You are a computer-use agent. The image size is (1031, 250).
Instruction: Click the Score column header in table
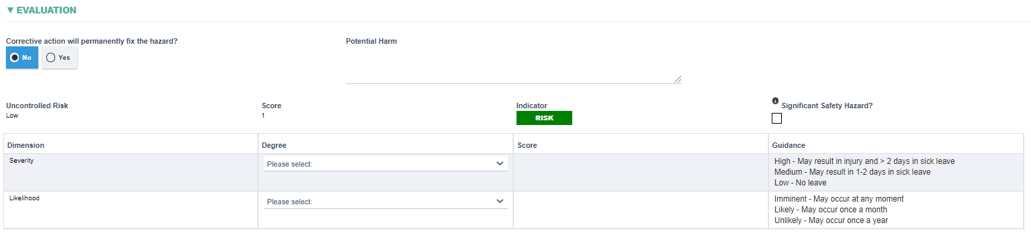tap(527, 145)
